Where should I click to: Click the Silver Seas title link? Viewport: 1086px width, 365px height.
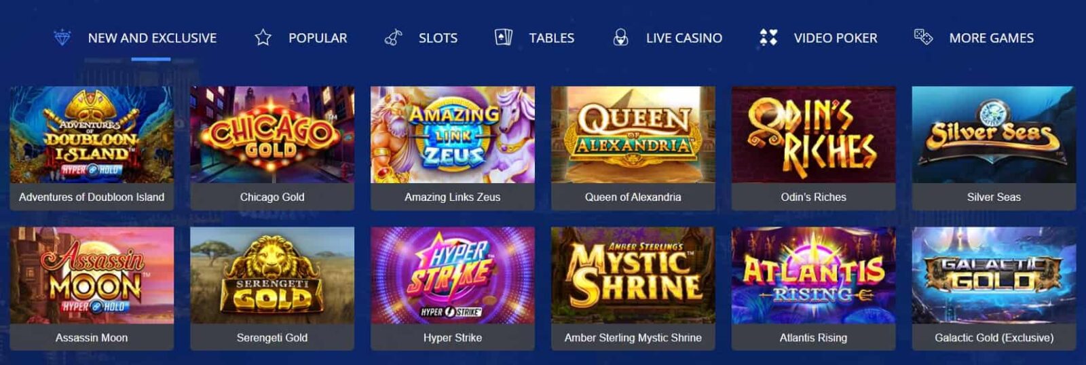pyautogui.click(x=994, y=197)
